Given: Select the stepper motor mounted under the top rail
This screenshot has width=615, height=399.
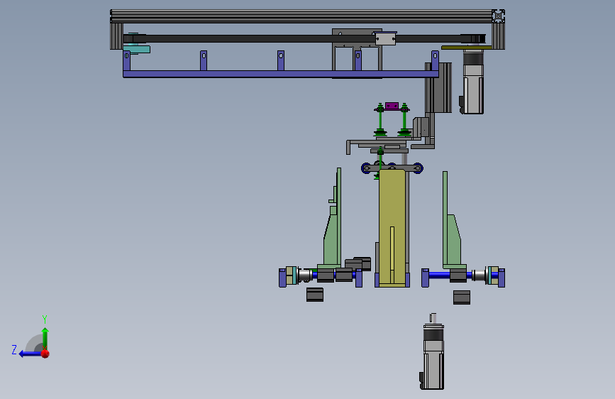Looking at the screenshot, I should 472,82.
